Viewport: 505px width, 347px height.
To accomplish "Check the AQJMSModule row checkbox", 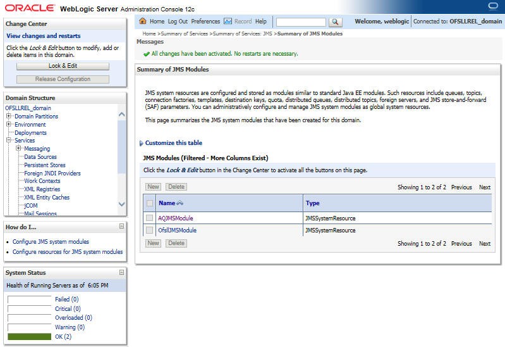I will tap(149, 218).
